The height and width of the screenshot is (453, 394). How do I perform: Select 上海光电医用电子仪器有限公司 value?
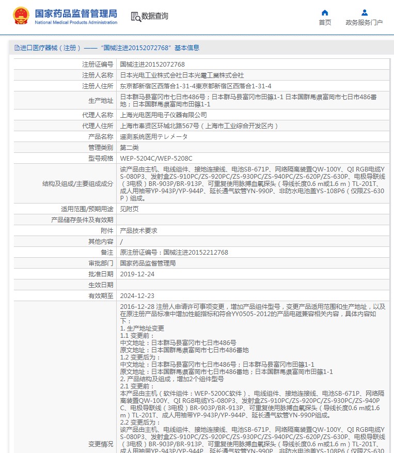coord(163,115)
